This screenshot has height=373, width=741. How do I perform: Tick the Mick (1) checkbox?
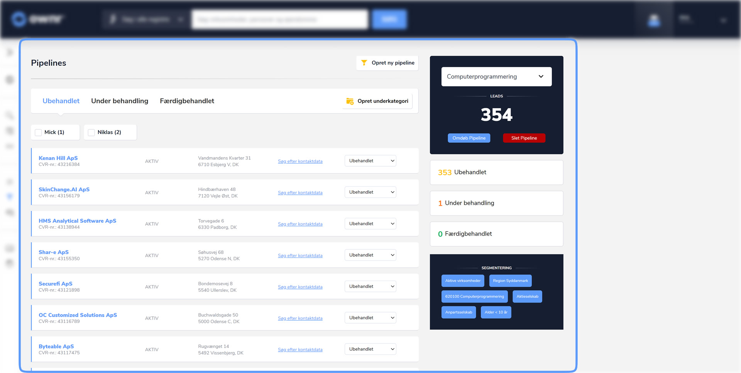[x=38, y=132]
